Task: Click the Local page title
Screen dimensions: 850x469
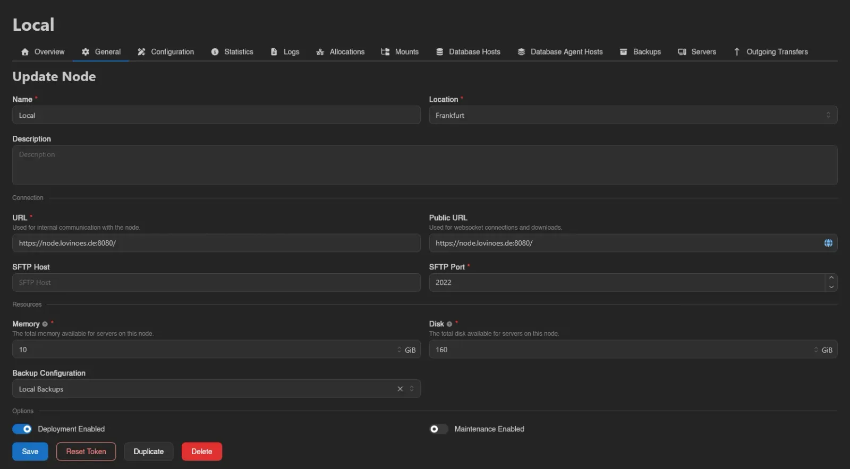Action: coord(33,24)
